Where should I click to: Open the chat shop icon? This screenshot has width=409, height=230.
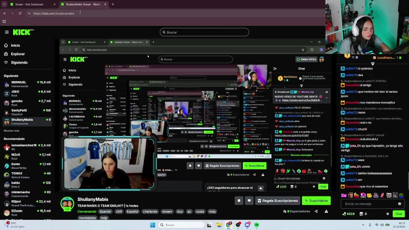(361, 214)
